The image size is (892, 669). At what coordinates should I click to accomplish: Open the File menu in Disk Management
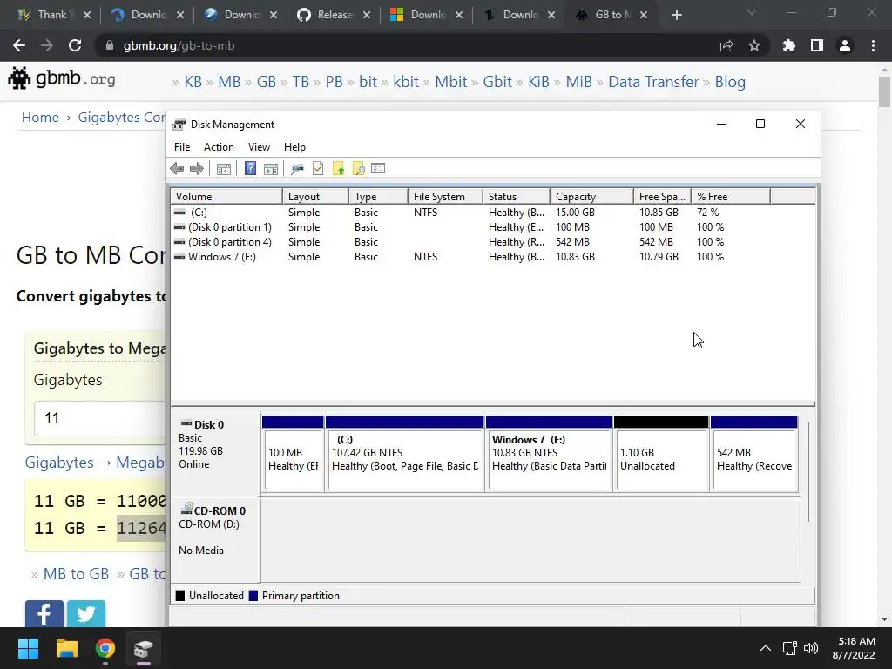click(182, 146)
